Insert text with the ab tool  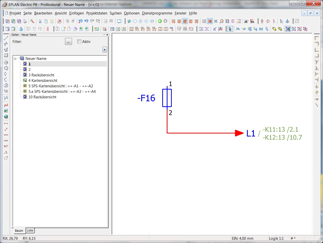(6, 105)
